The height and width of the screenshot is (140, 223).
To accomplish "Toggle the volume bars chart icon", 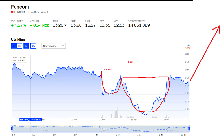I will click(x=26, y=46).
